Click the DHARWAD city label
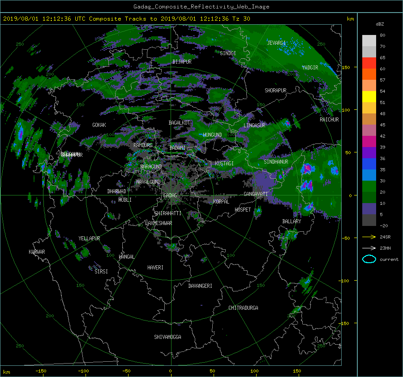This screenshot has width=403, height=377. 117,191
